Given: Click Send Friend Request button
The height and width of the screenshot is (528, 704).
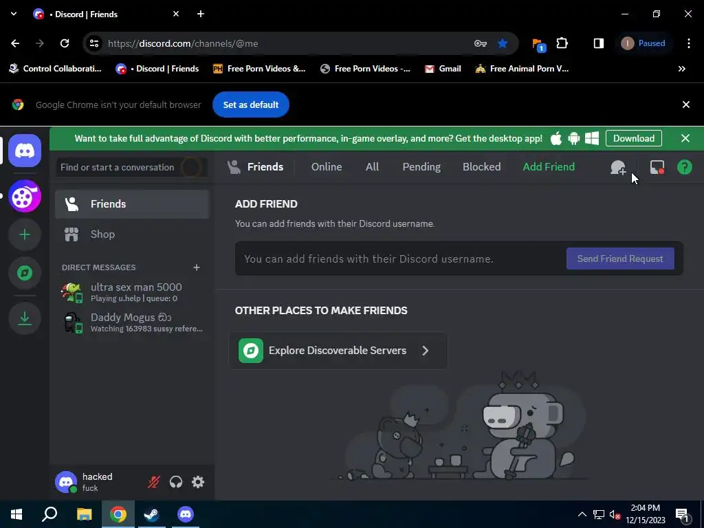Looking at the screenshot, I should (x=620, y=258).
